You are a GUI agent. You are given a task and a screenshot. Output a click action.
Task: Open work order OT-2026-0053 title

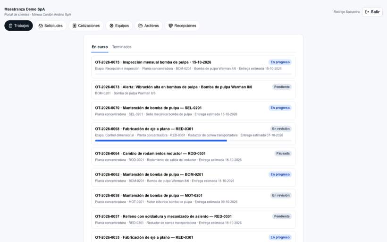144,238
